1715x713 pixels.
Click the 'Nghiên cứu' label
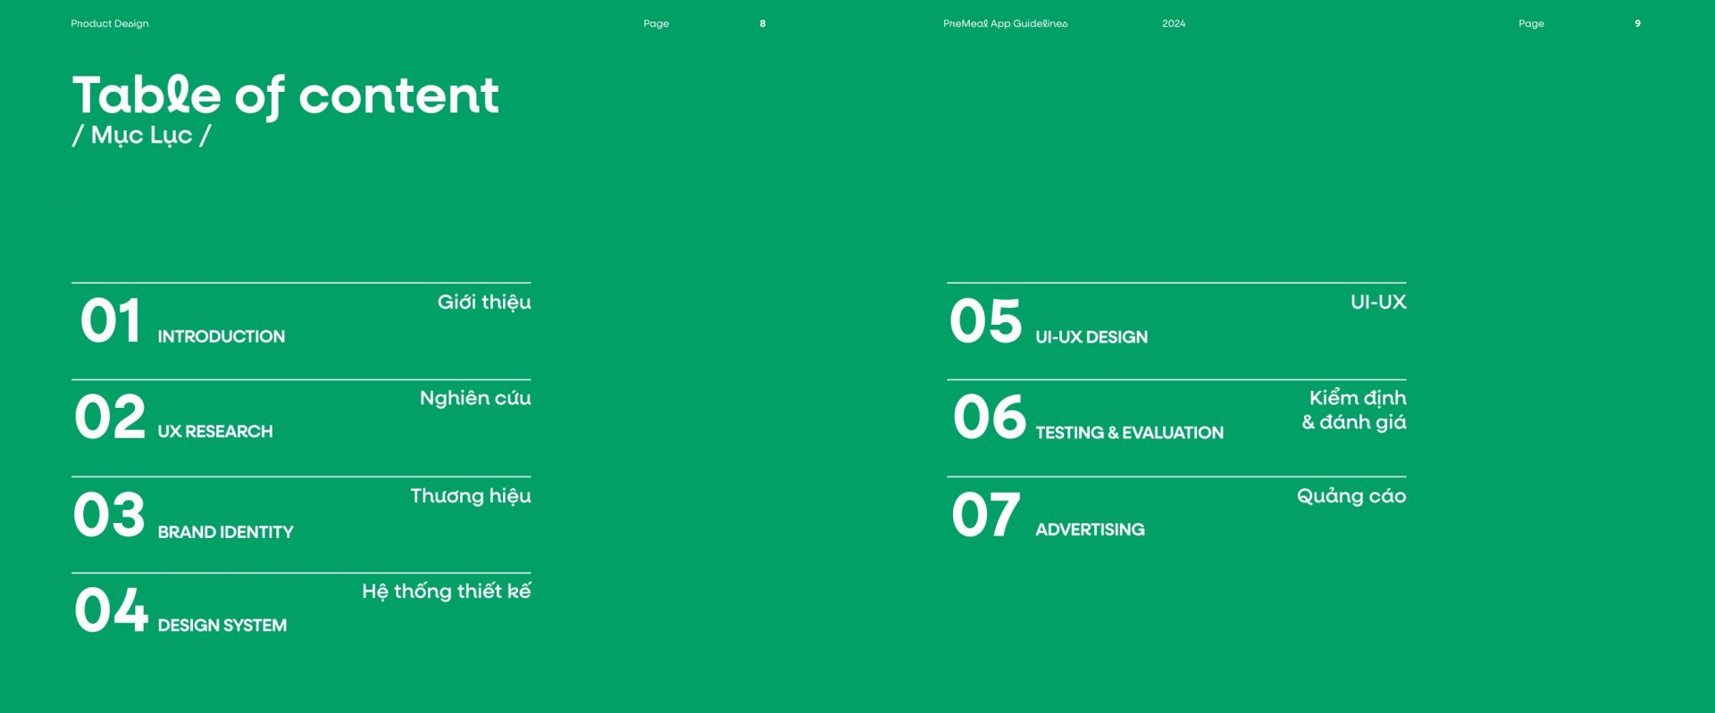[475, 398]
